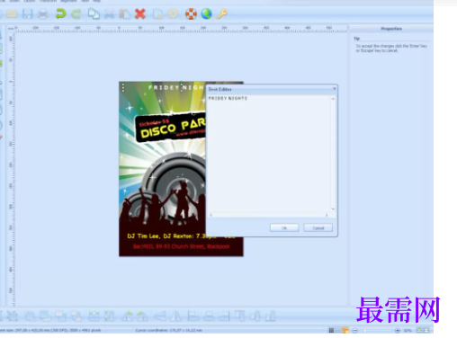Click the floppy disk save icon

27,13
